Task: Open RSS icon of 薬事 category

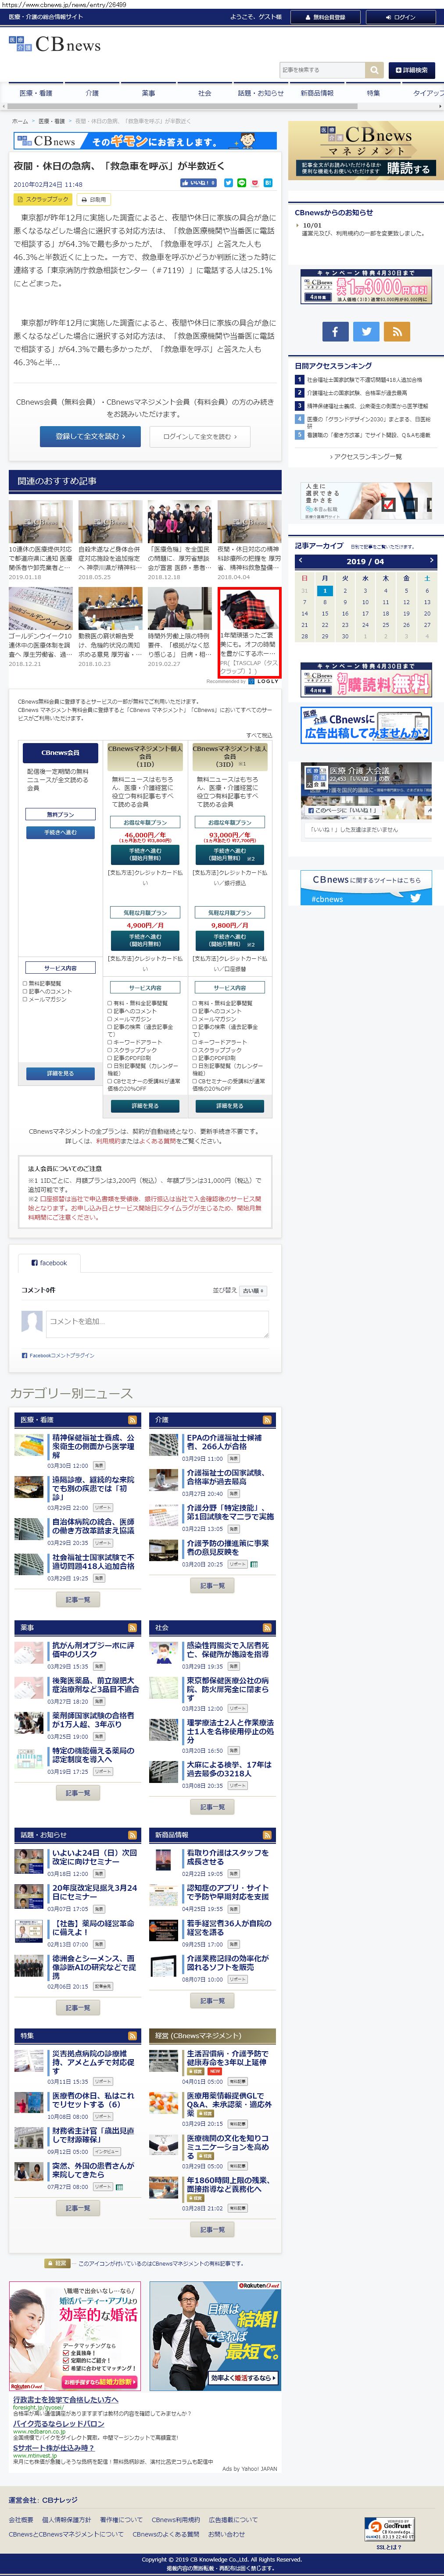Action: coord(132,1628)
